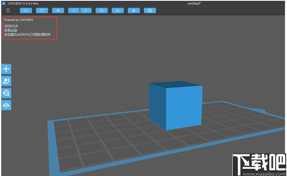Select the Scale tool with magnifier icon

pos(6,93)
